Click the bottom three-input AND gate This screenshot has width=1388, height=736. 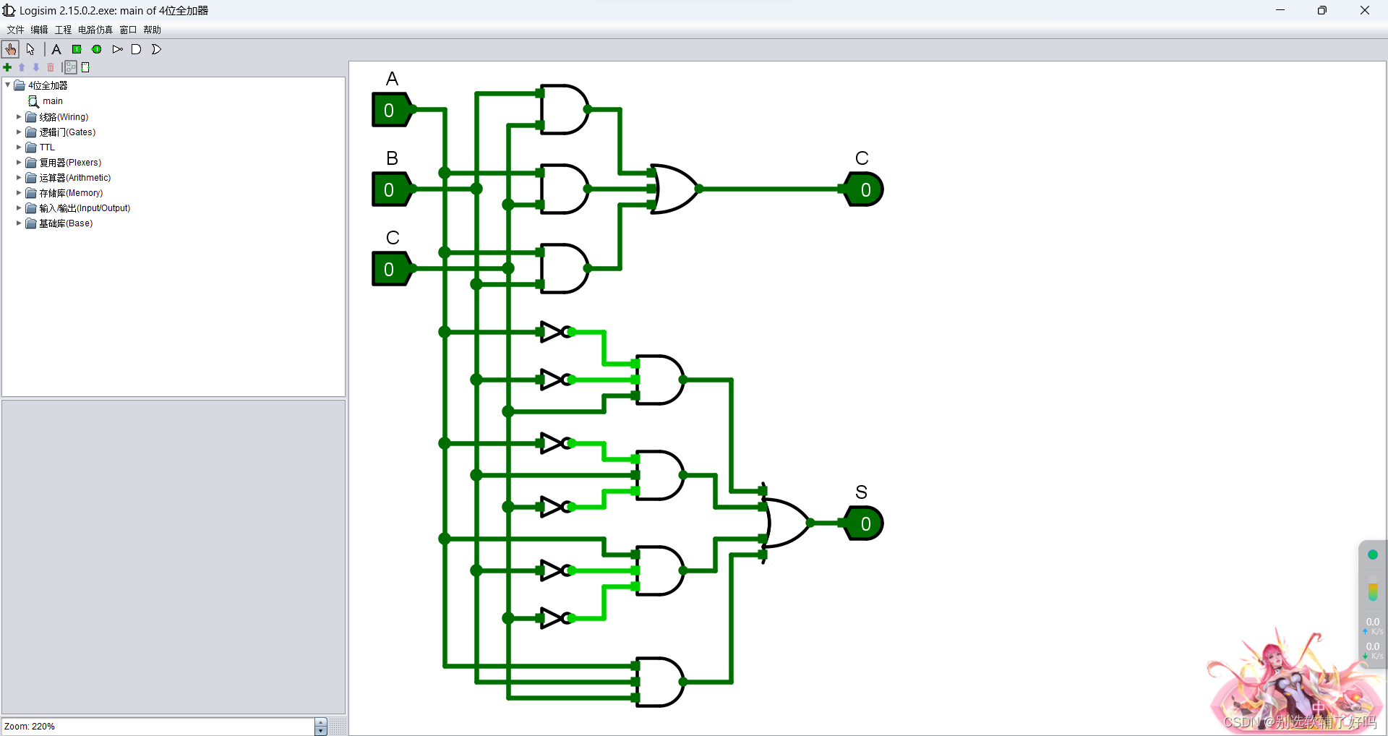point(660,682)
